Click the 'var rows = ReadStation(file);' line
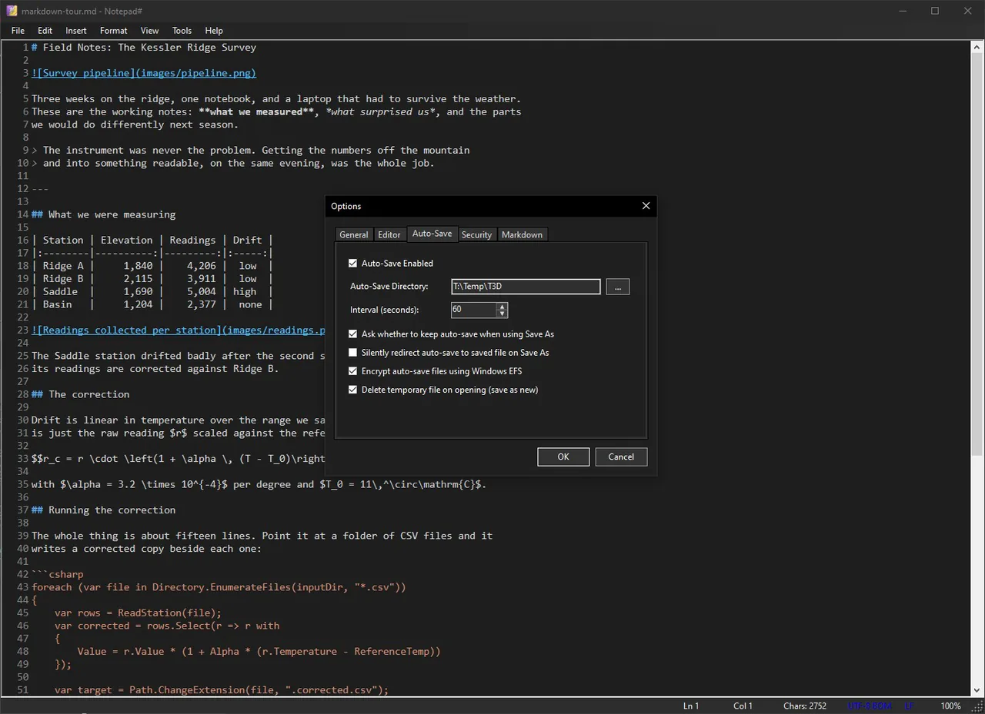This screenshot has height=714, width=985. click(138, 613)
